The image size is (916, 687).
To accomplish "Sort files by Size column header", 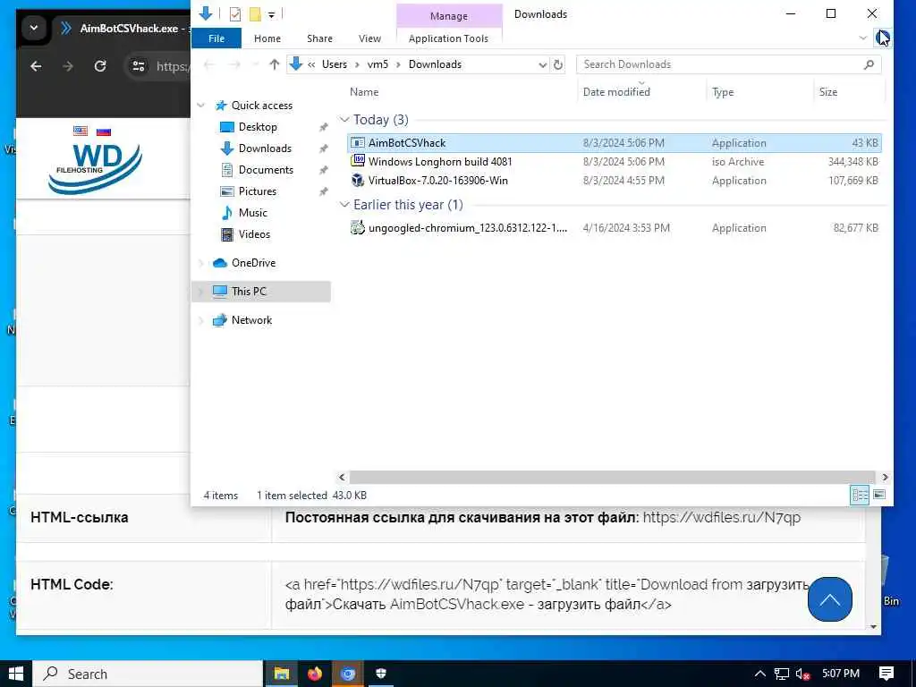I will 827,92.
